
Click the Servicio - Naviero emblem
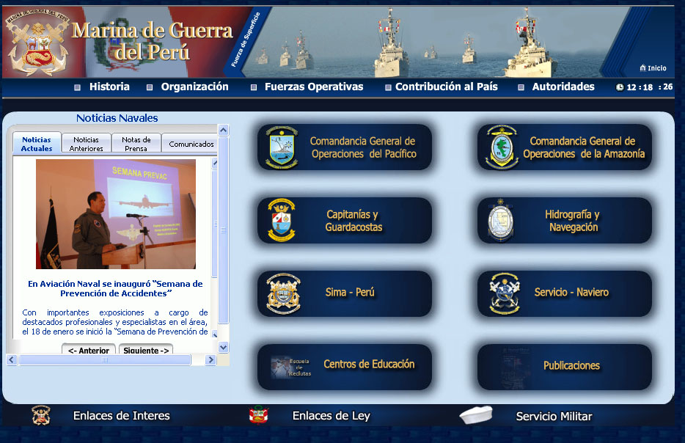tap(504, 293)
